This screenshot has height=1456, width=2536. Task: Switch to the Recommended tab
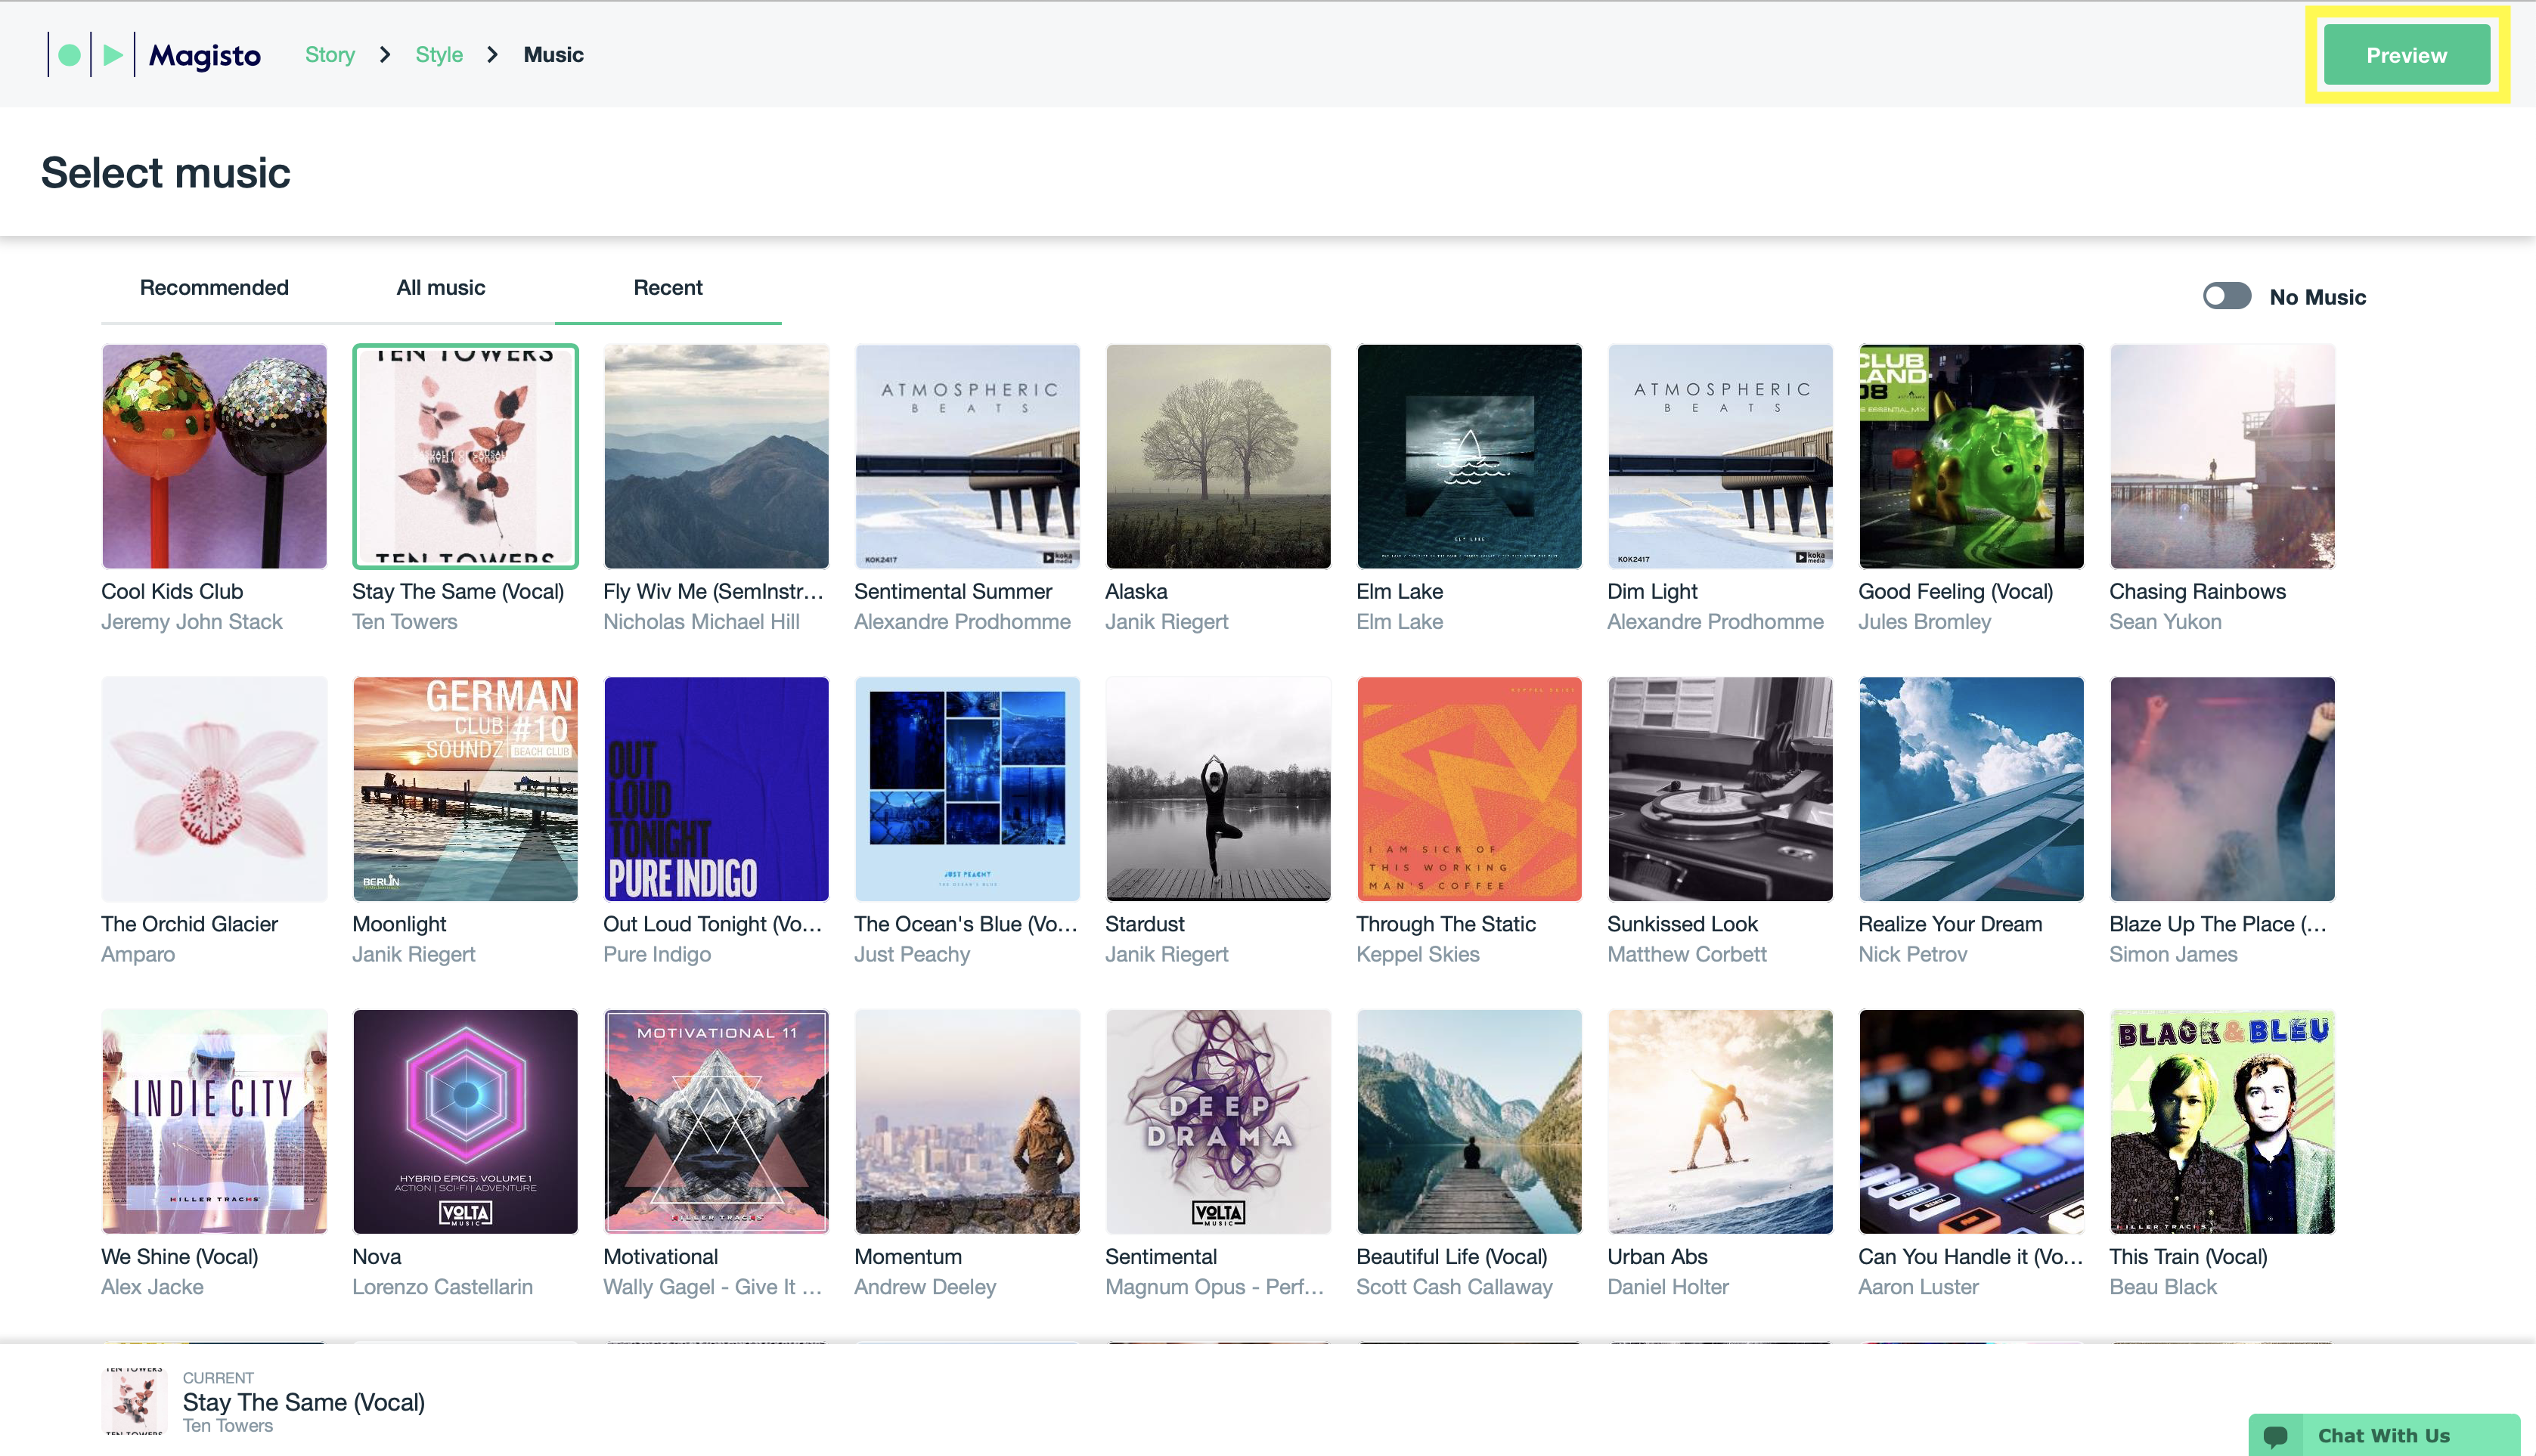click(x=214, y=288)
